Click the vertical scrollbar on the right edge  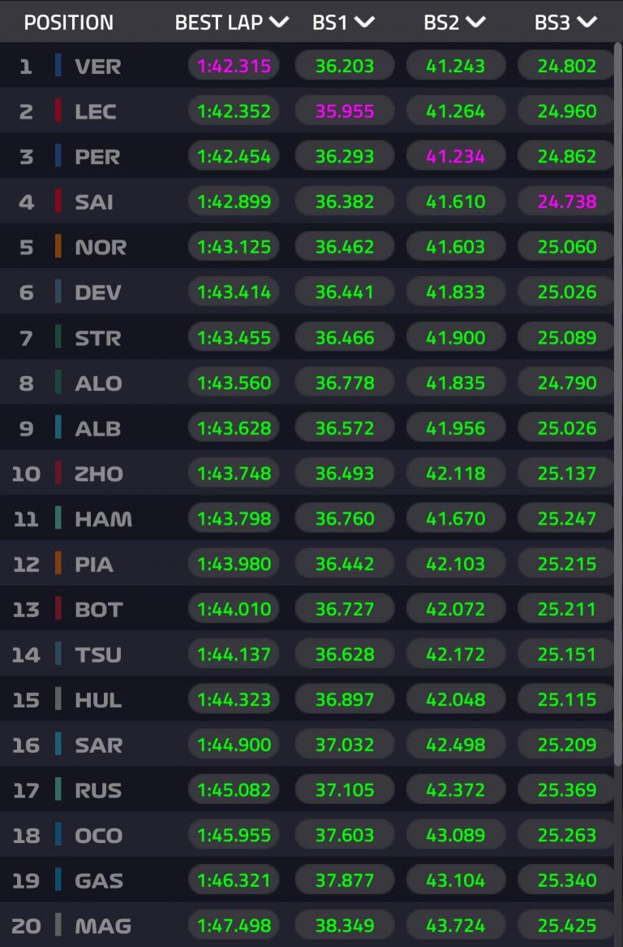(619, 406)
